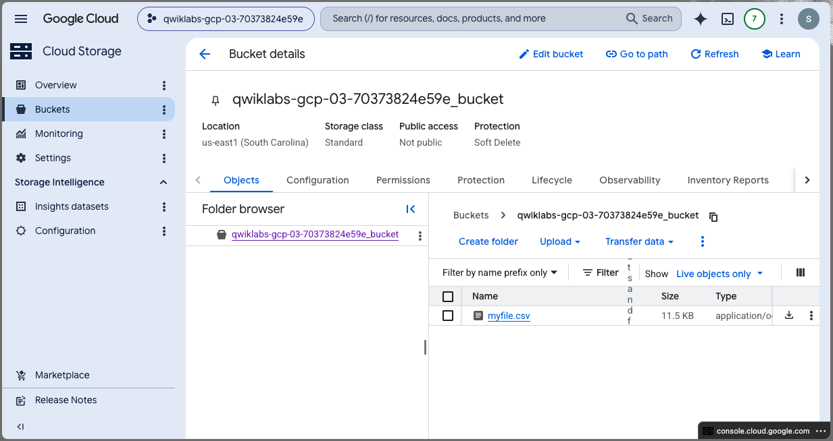The height and width of the screenshot is (441, 833).
Task: Click Buckets in the breadcrumb
Action: (x=471, y=215)
